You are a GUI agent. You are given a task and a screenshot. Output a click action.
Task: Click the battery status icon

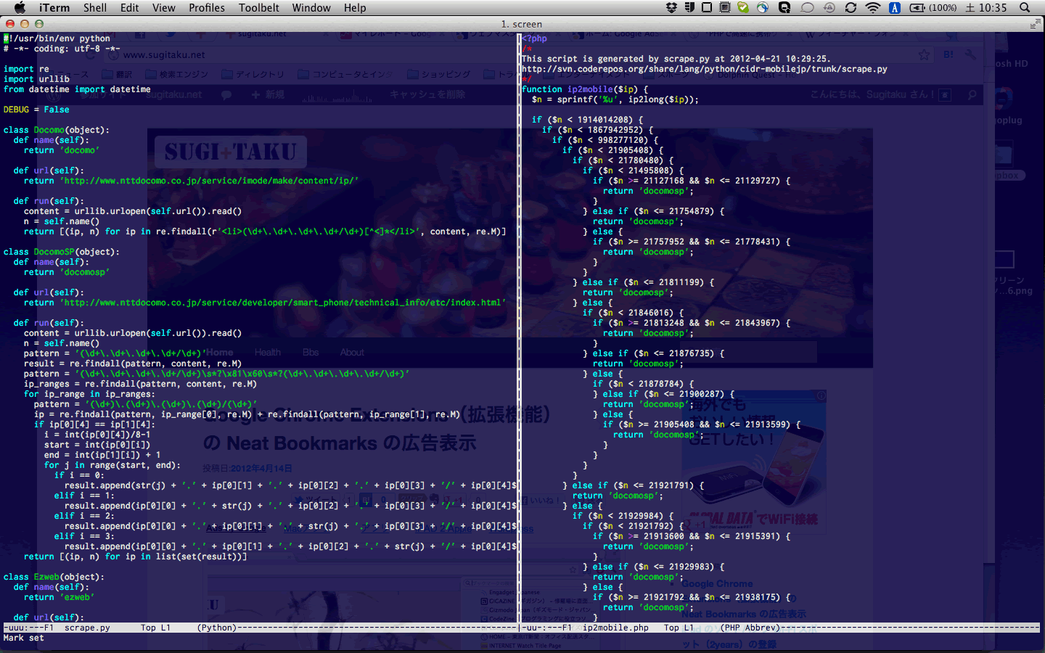917,8
